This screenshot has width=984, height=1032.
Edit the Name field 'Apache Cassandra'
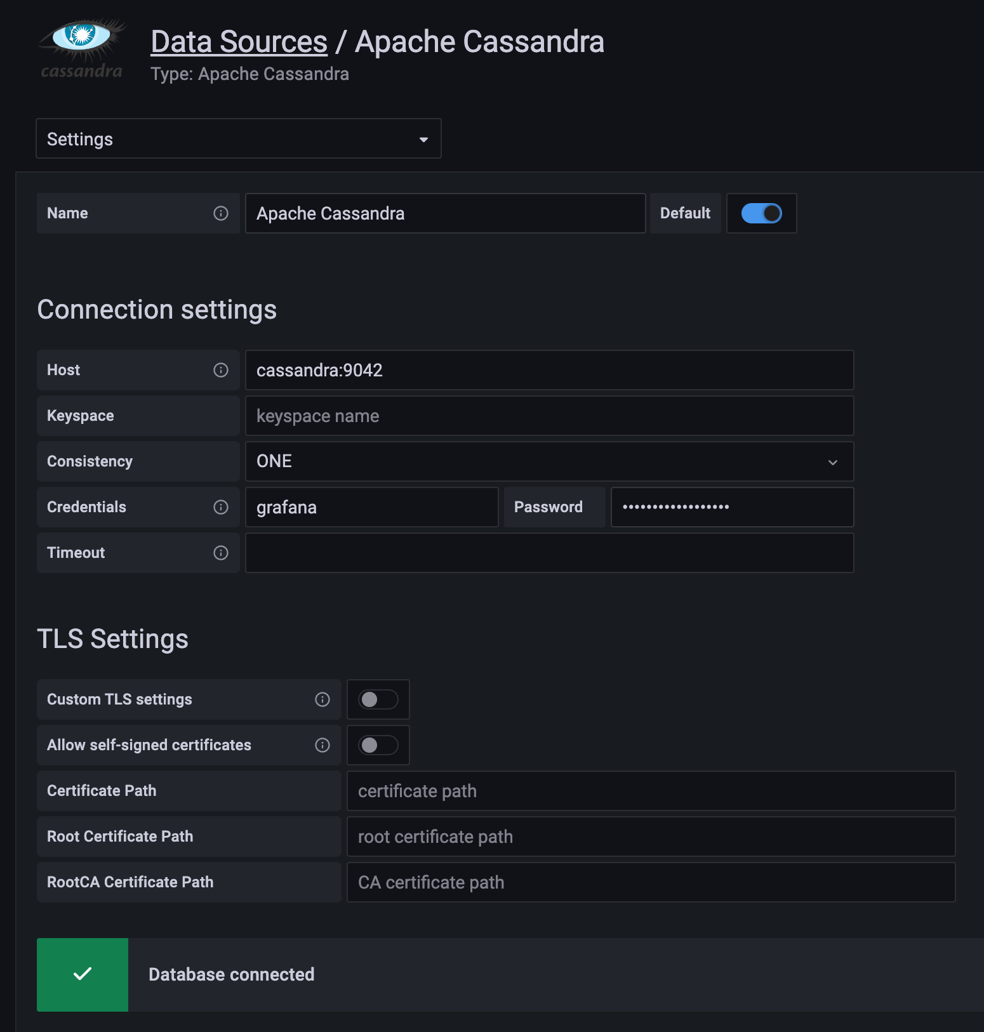[446, 213]
